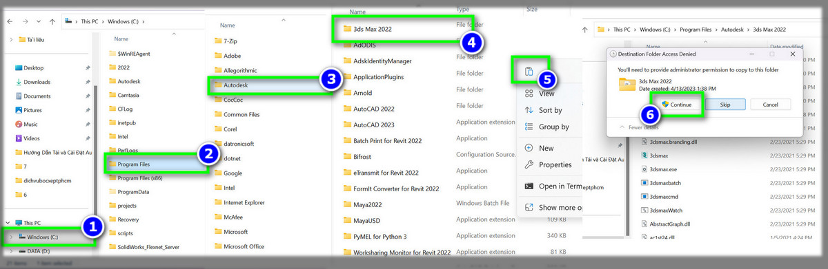The height and width of the screenshot is (269, 828).
Task: Expand the Tài liệu folder chevron
Action: 12,40
